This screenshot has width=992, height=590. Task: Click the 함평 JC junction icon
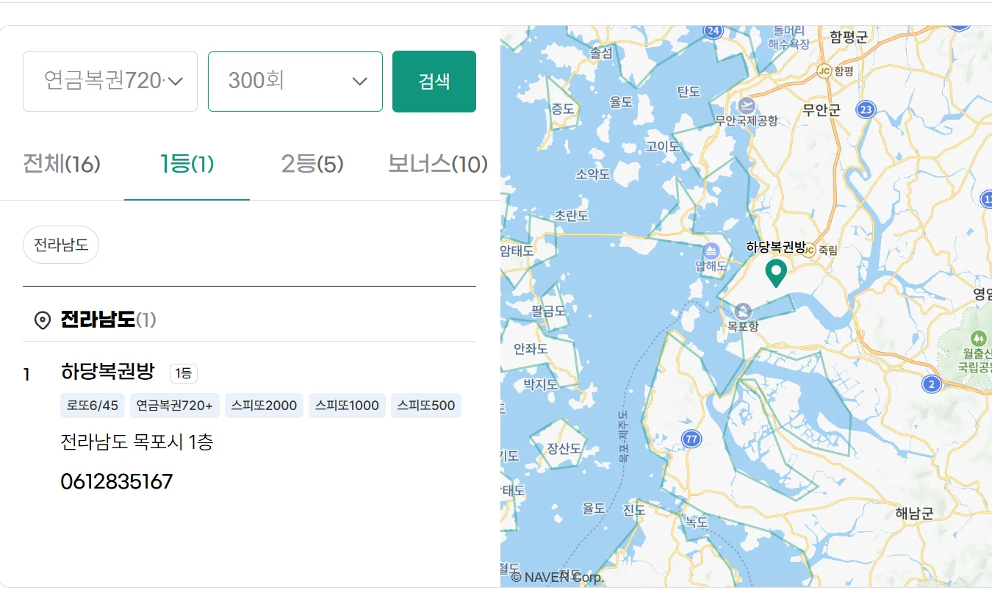tap(824, 71)
